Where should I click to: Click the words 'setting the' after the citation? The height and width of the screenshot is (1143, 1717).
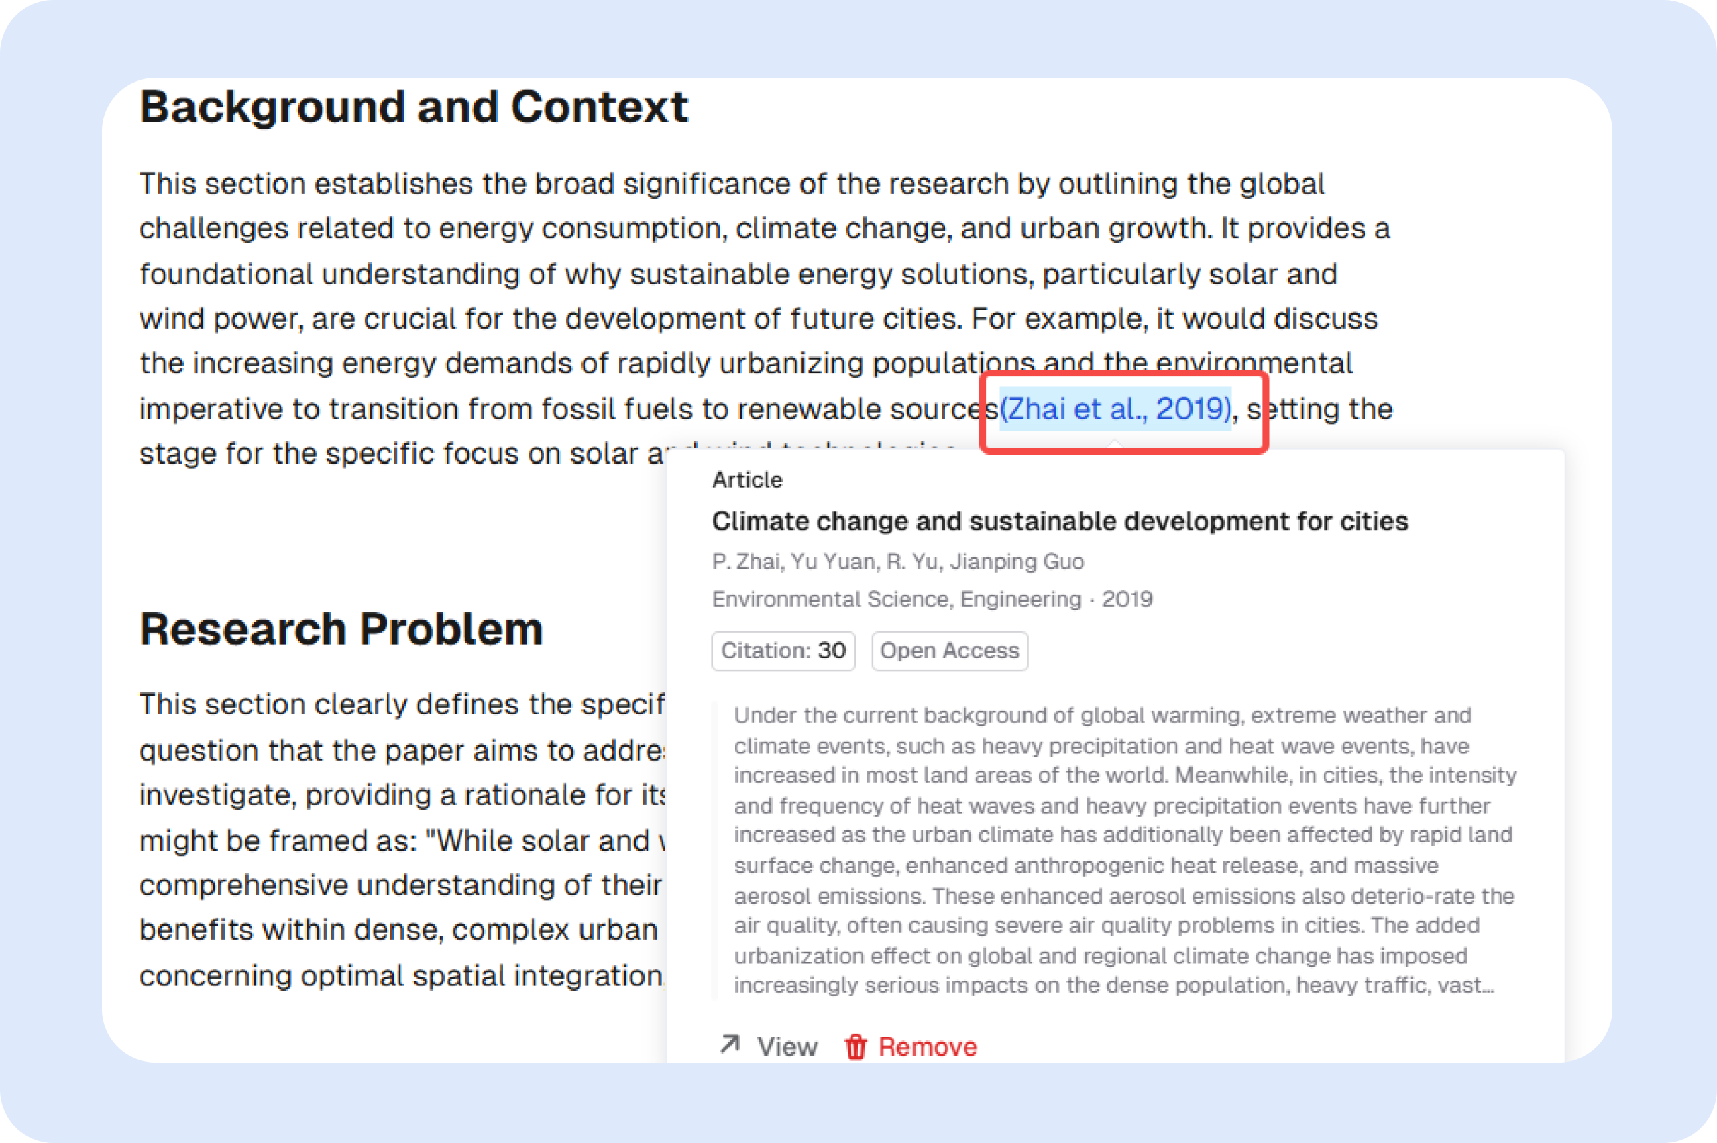pyautogui.click(x=1321, y=409)
